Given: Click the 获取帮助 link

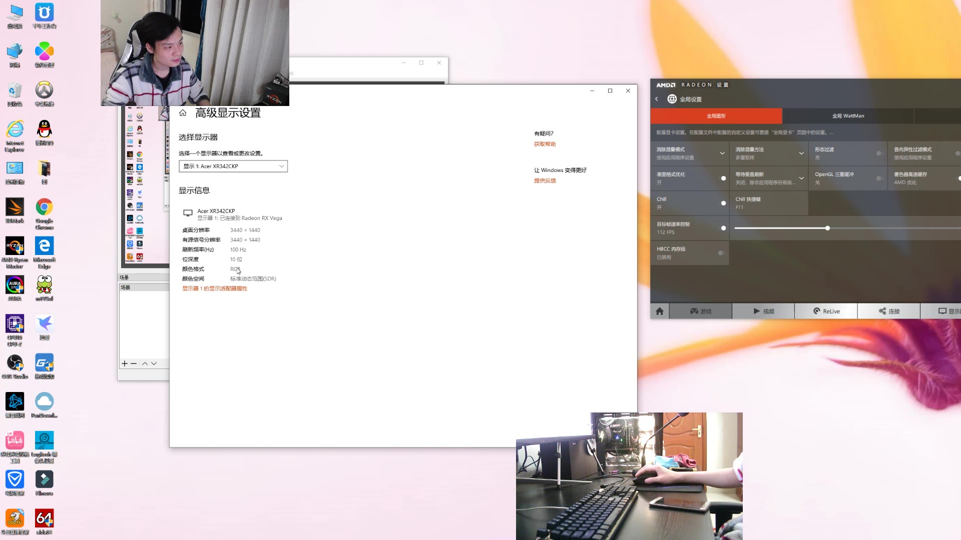Looking at the screenshot, I should point(545,144).
